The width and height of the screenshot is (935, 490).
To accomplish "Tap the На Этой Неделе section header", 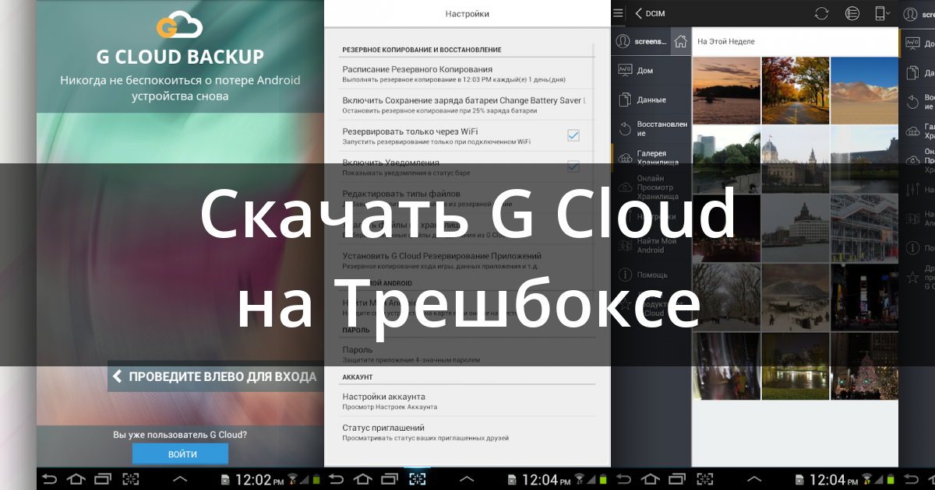I will (x=726, y=41).
